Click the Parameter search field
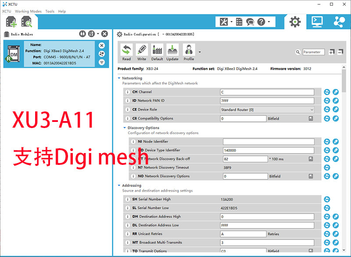Viewport: 351px width, 257px height. tap(313, 52)
